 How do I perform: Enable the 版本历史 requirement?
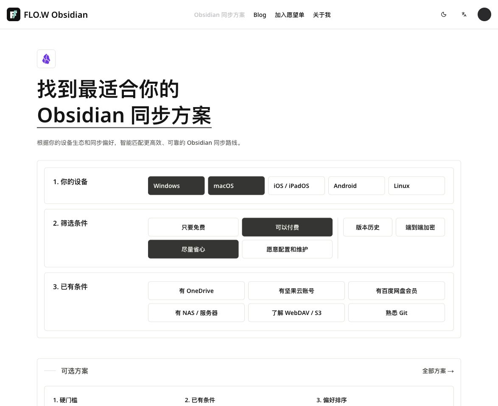point(367,227)
